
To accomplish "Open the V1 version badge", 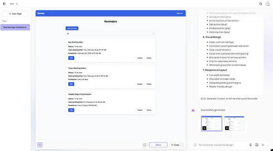I will click(40, 145).
